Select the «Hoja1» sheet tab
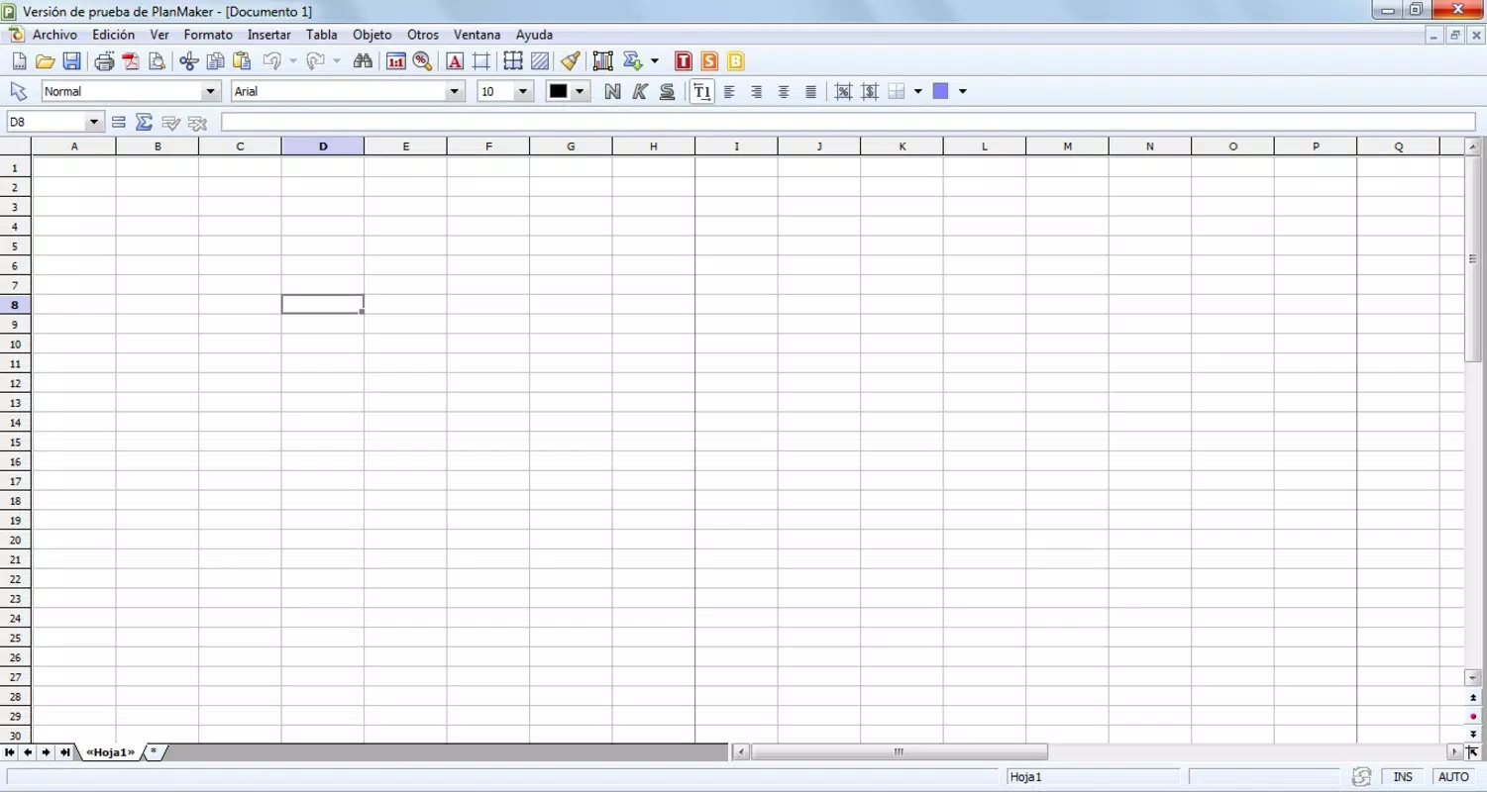The image size is (1487, 792). click(110, 752)
